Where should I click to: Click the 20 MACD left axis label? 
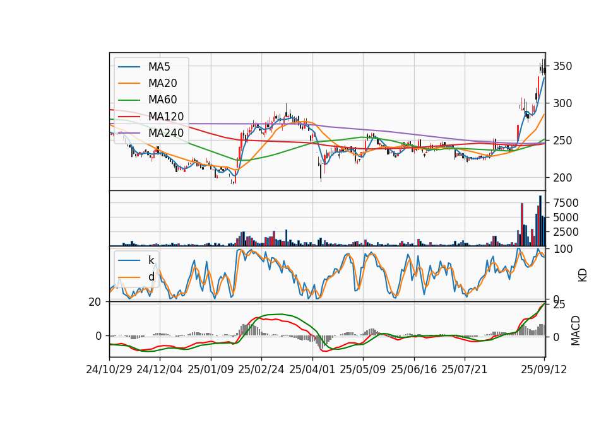tap(95, 302)
